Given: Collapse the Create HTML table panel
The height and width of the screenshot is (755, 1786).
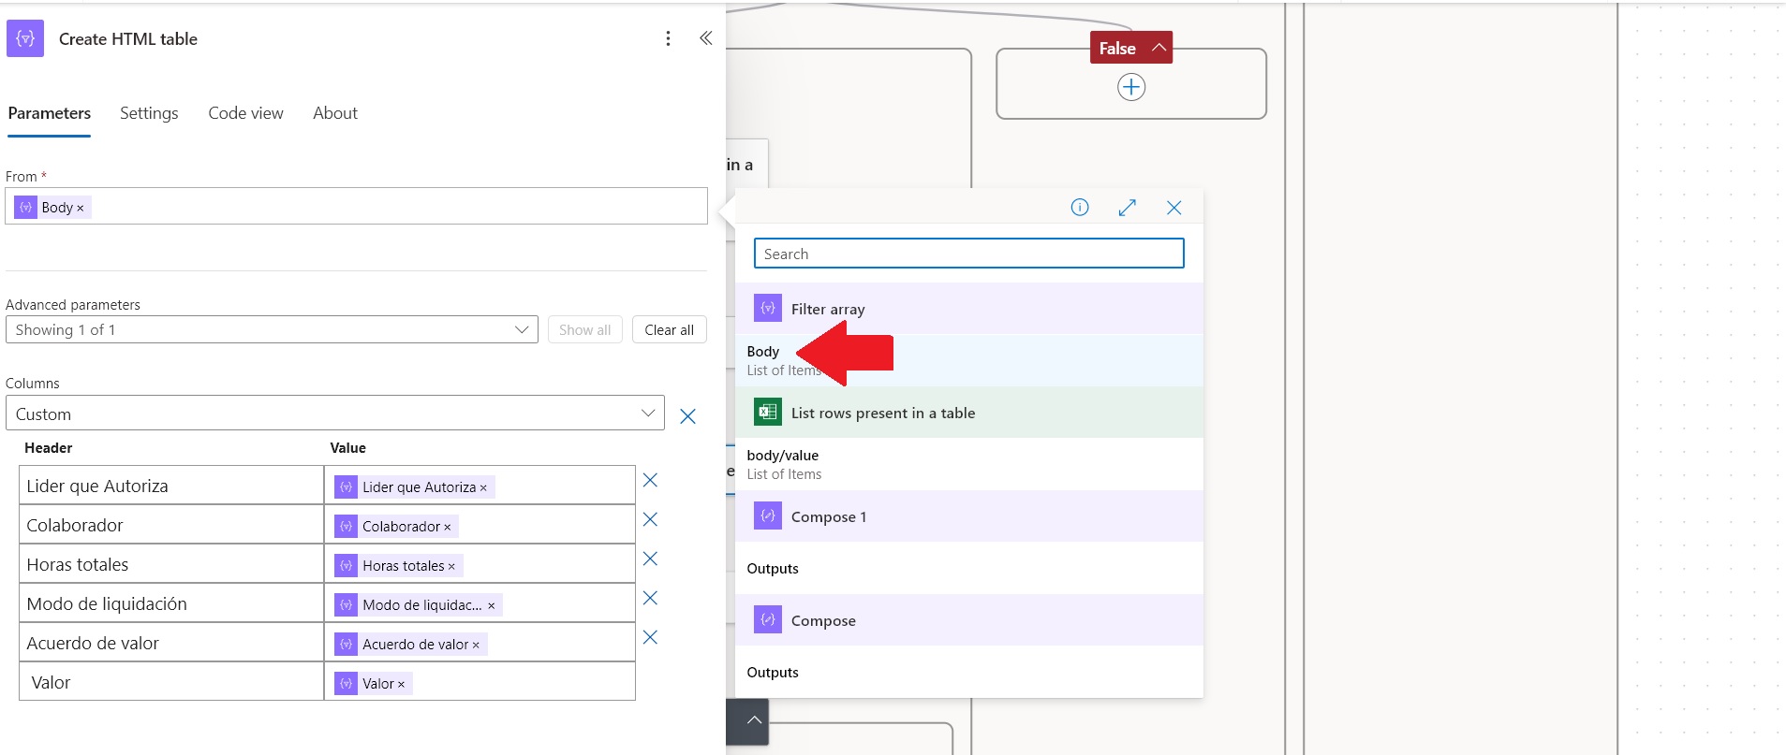Looking at the screenshot, I should click(x=705, y=38).
